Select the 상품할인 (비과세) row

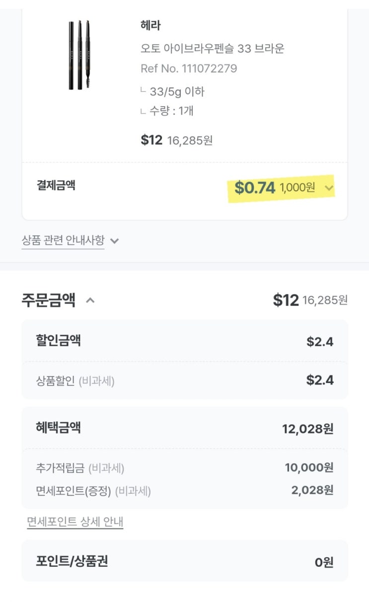75,381
